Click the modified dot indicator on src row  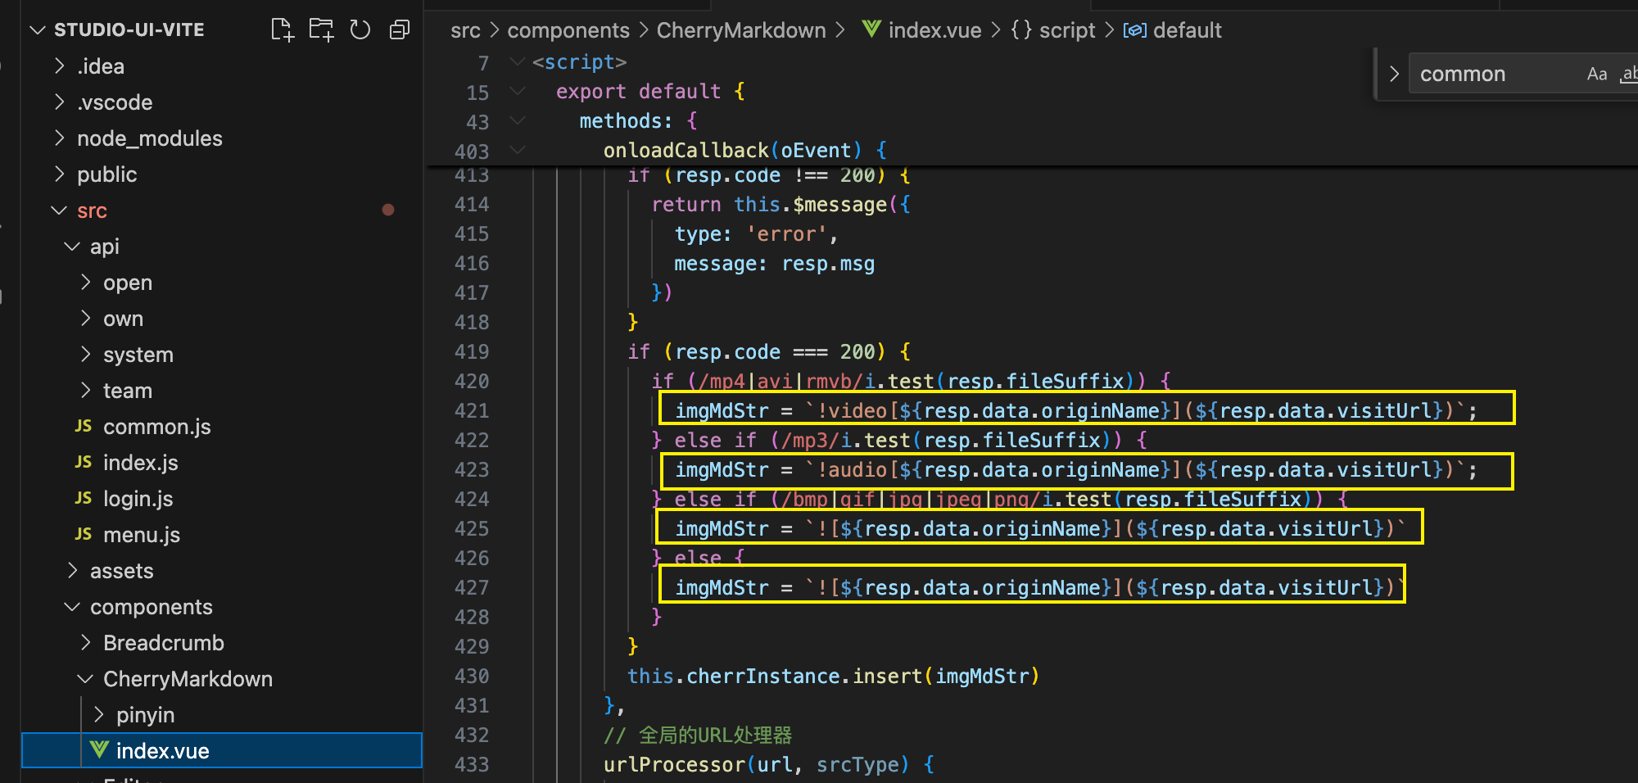(x=388, y=210)
